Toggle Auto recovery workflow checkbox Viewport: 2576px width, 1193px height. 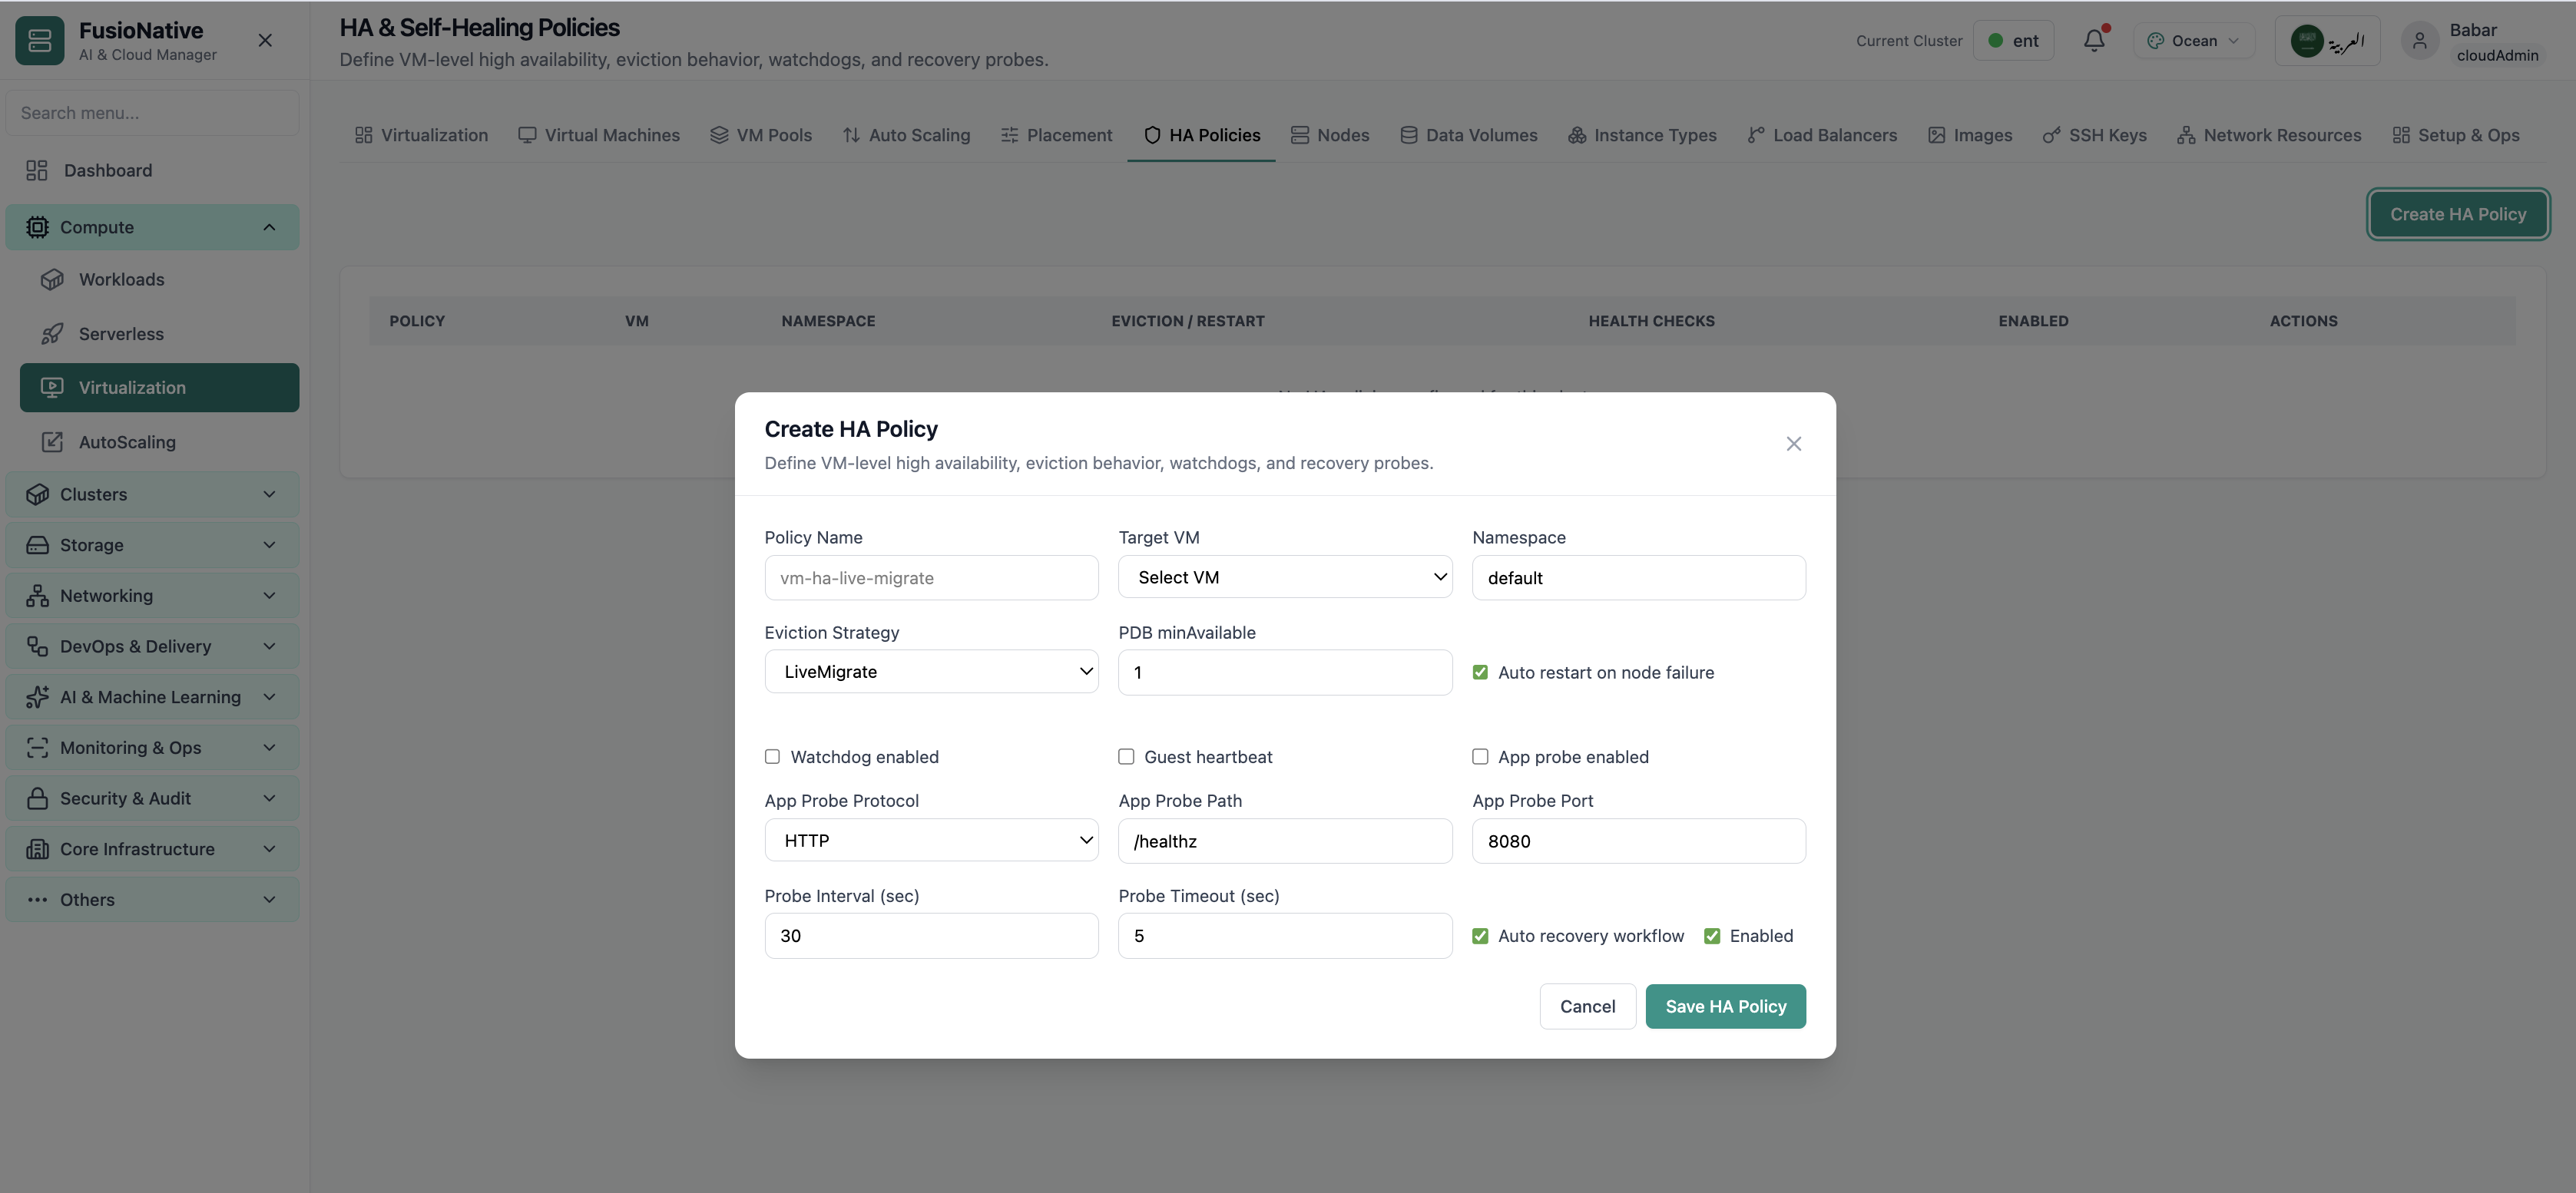(x=1480, y=937)
